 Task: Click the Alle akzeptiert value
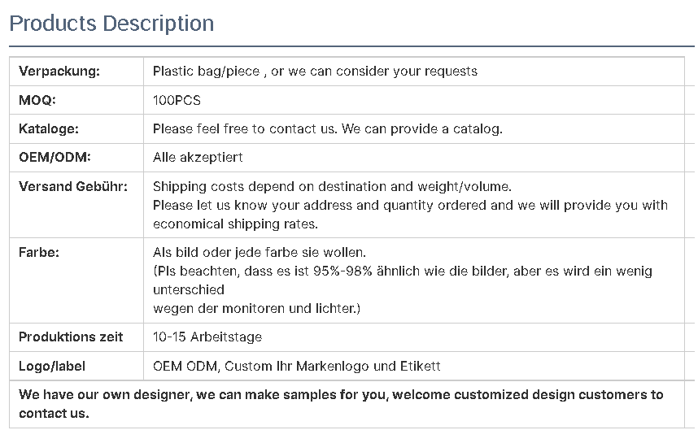[198, 158]
